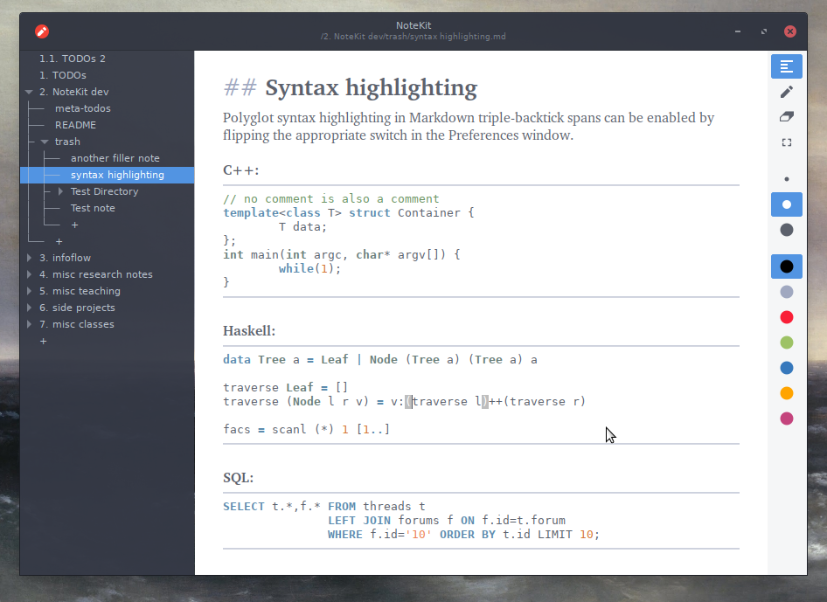The height and width of the screenshot is (602, 827).
Task: Choose the medium white-dot stroke width
Action: pos(787,204)
